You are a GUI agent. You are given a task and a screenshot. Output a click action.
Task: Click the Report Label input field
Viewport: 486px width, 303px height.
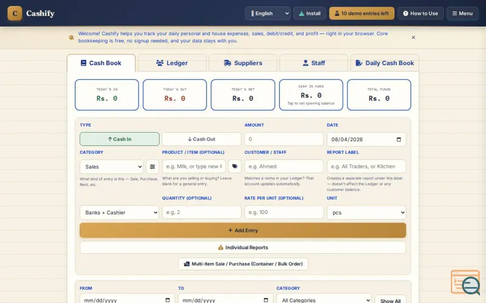pos(366,166)
